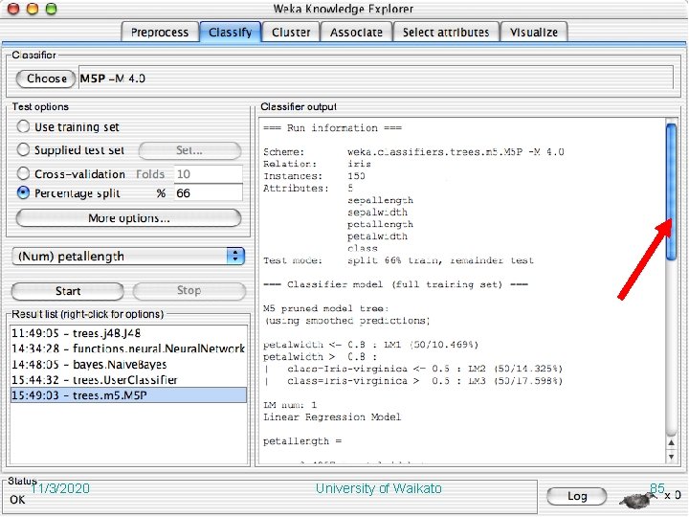Click the output scrollbar down arrow

click(671, 457)
